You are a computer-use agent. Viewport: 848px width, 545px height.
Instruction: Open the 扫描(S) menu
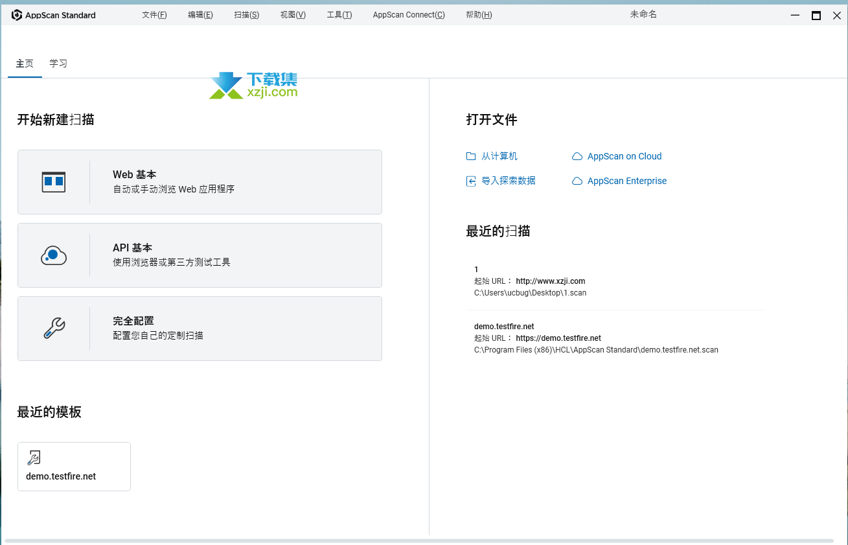tap(247, 15)
